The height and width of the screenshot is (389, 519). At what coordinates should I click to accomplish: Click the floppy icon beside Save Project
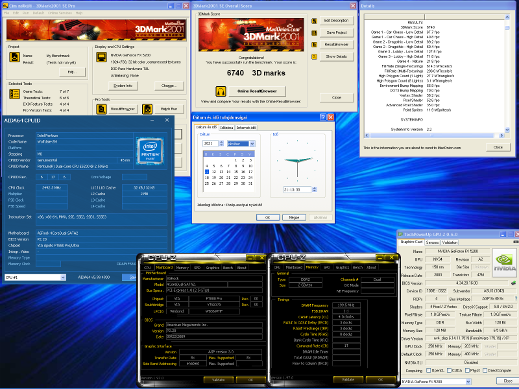(314, 33)
